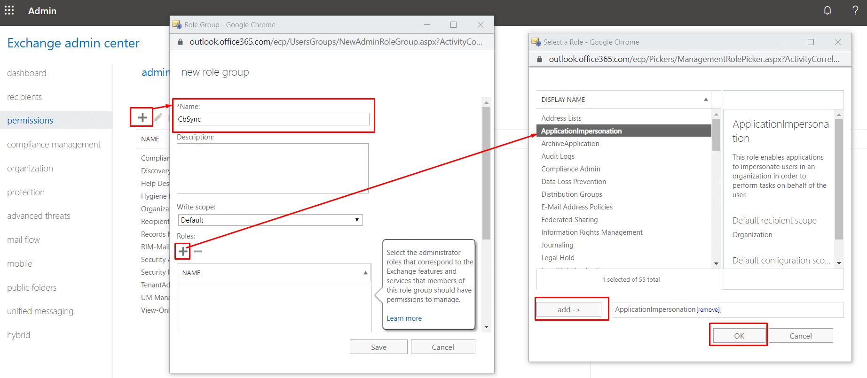Select Distribution Groups role
Image resolution: width=867 pixels, height=378 pixels.
pyautogui.click(x=572, y=194)
